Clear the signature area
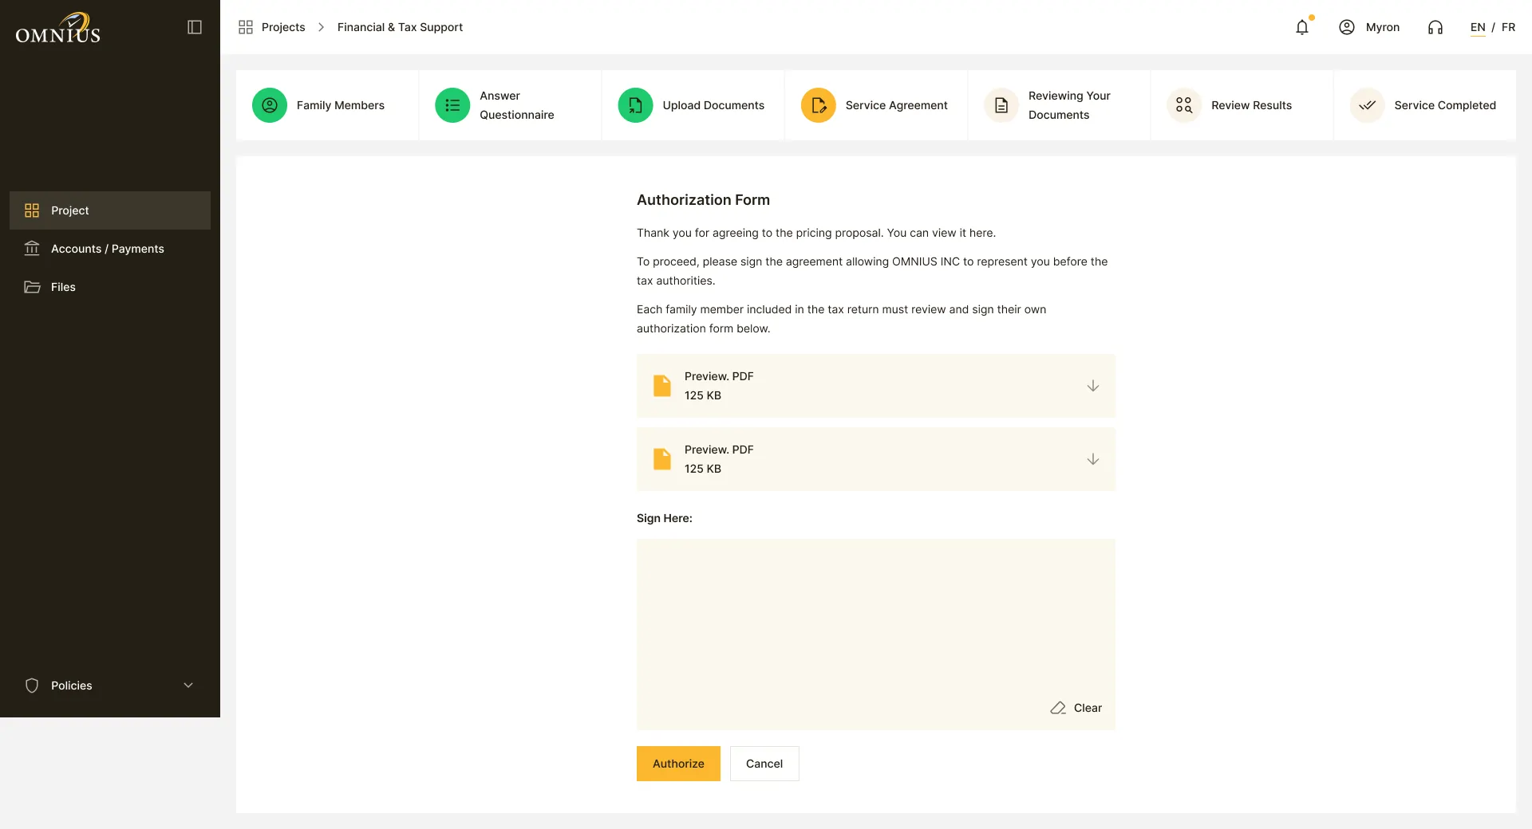Screen dimensions: 1532x829 point(1076,708)
